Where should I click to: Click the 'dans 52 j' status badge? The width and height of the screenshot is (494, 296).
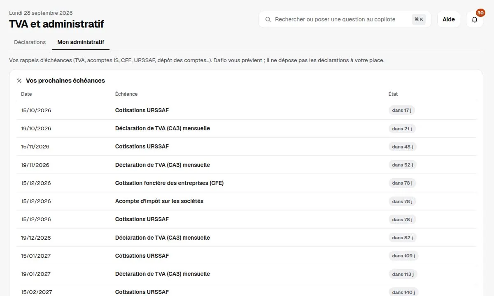coord(403,165)
